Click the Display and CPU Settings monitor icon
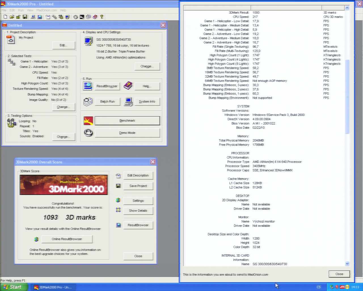Viewport: 363px width, 291px height. [88, 41]
